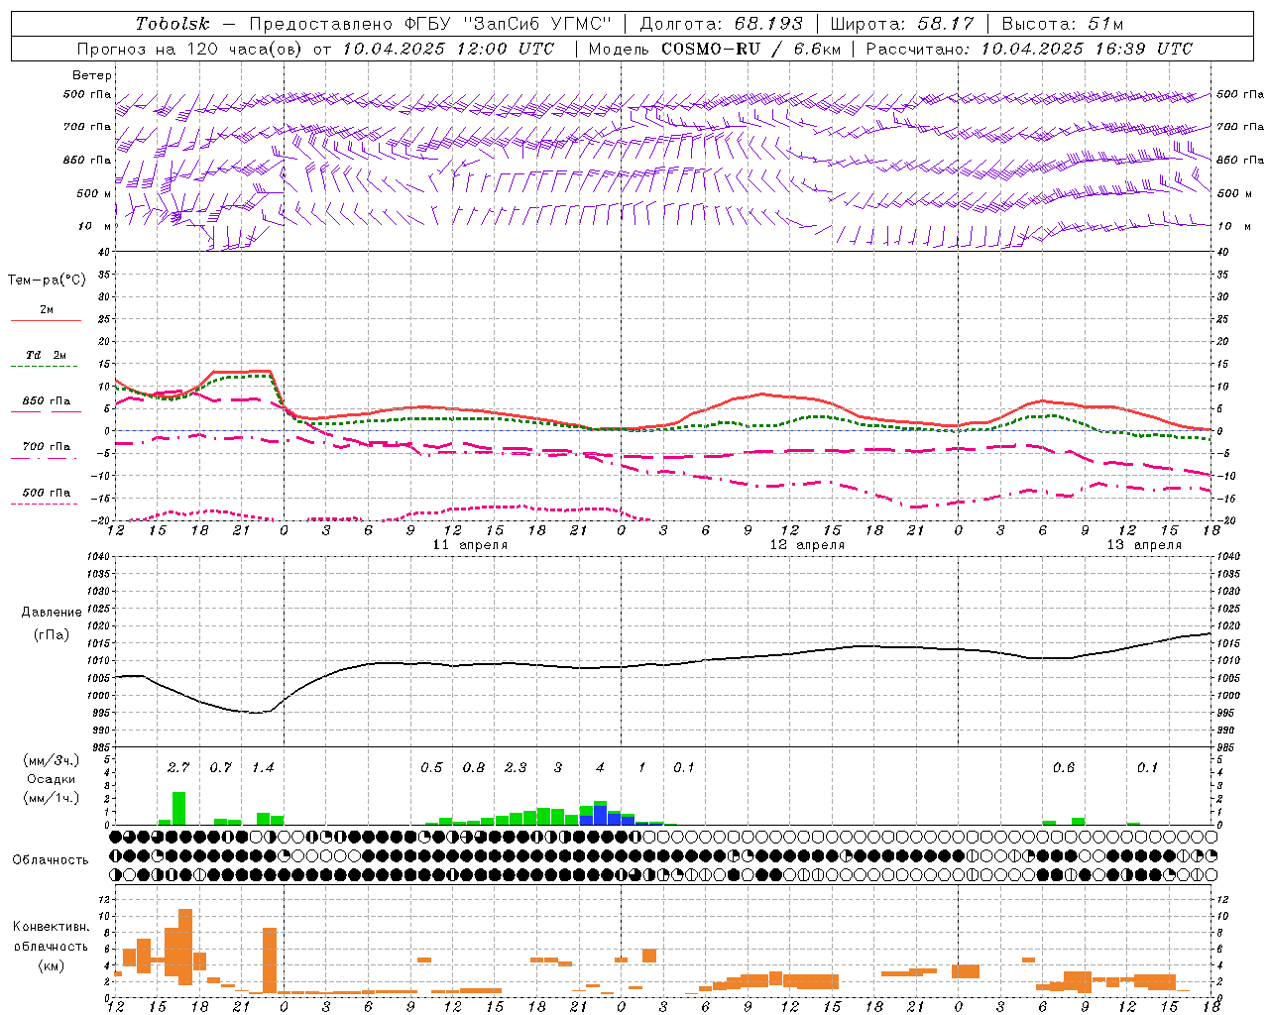Click the '500 гПа' temperature legend label
This screenshot has height=1015, width=1269.
[47, 493]
